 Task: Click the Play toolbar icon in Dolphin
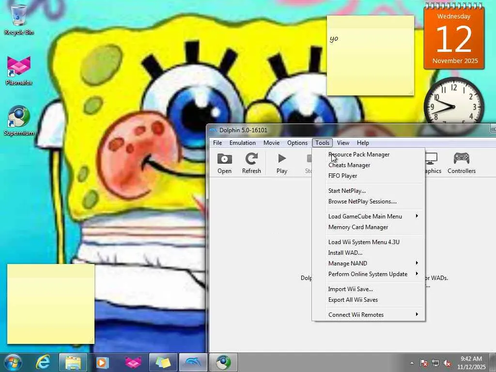point(281,163)
